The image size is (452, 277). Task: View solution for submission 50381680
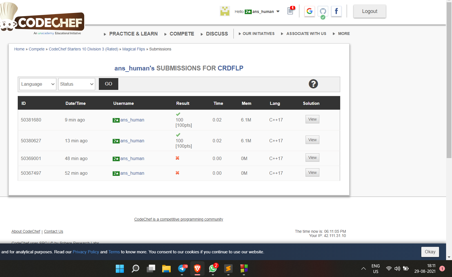point(312,119)
